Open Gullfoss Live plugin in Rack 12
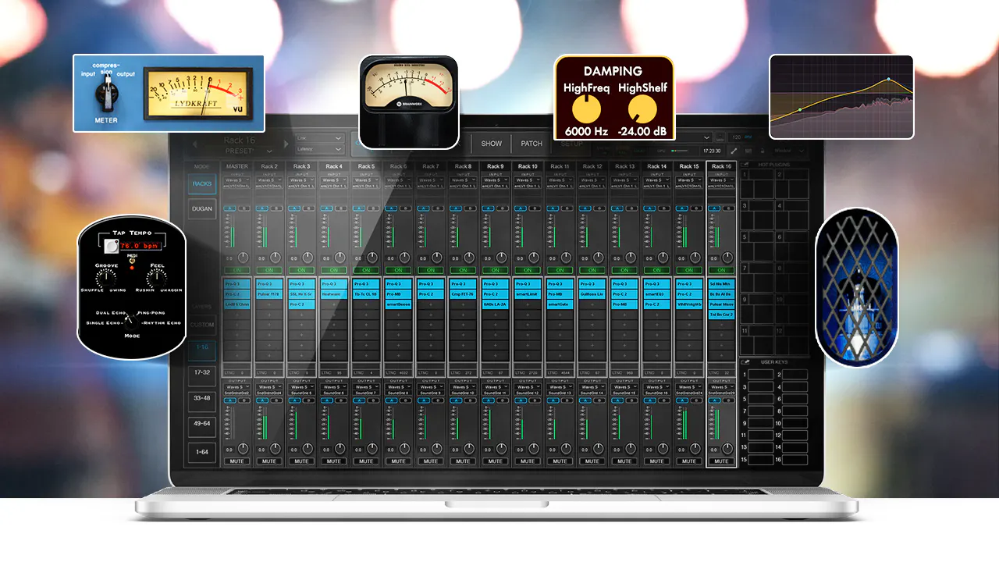This screenshot has width=999, height=562. point(592,293)
